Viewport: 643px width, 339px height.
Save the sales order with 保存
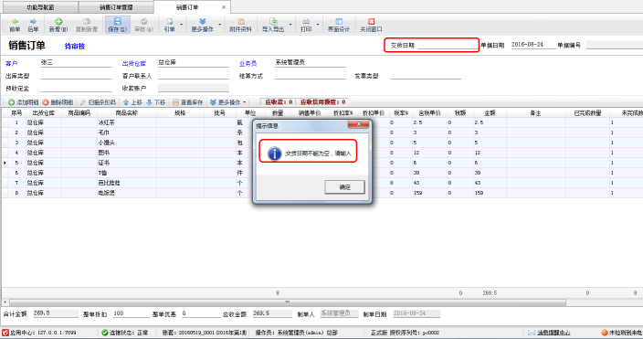[x=117, y=25]
